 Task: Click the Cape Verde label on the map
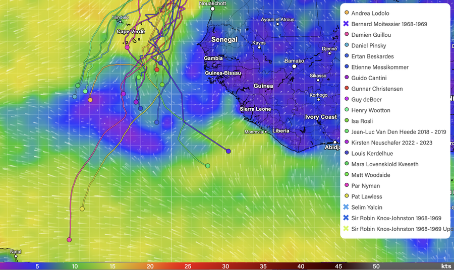(x=131, y=32)
